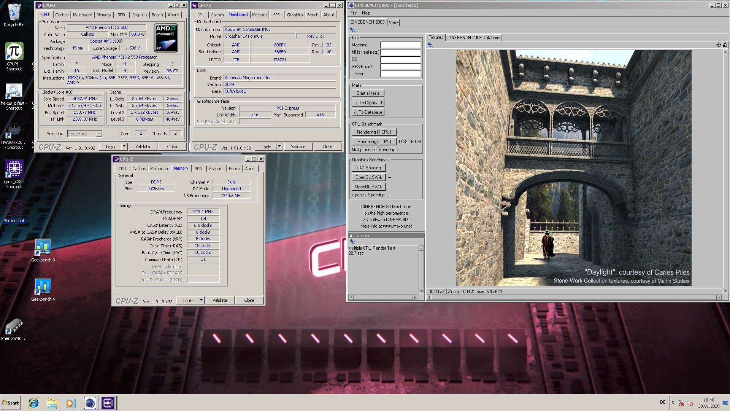Click the To Database button
This screenshot has height=411, width=730.
point(368,112)
